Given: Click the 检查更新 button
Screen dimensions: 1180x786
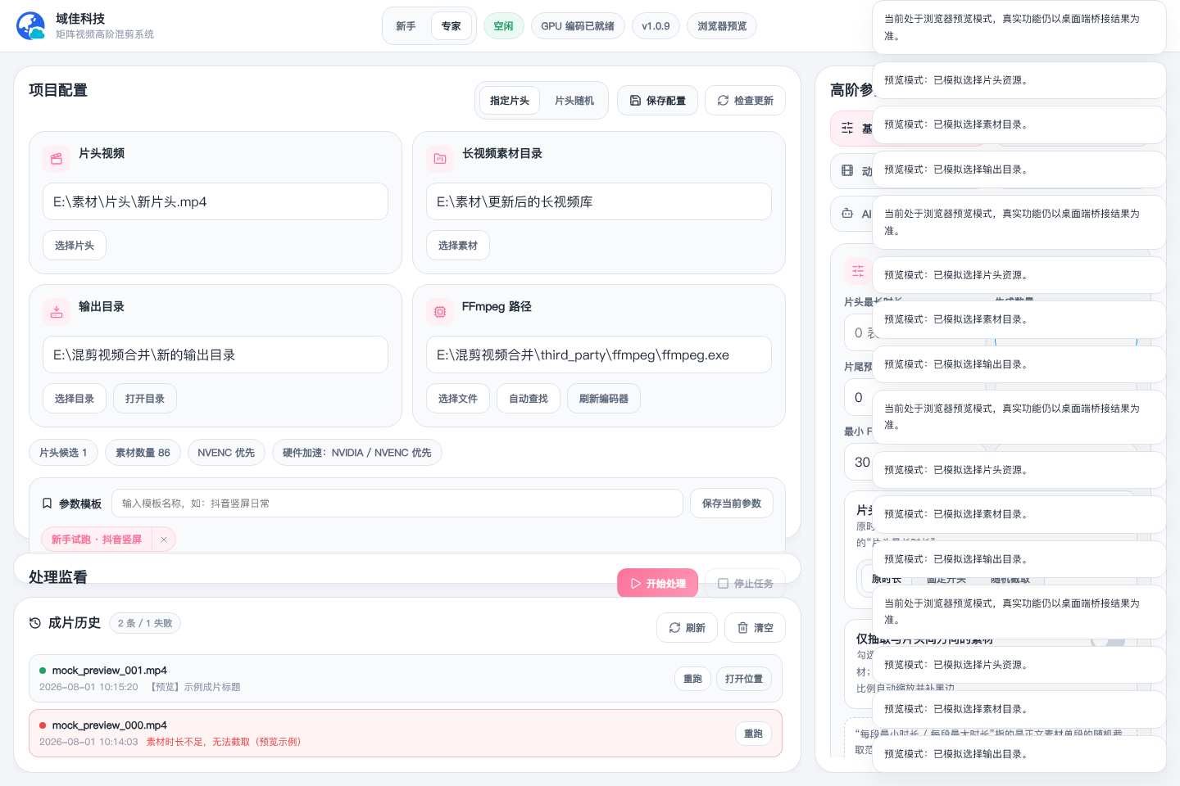Looking at the screenshot, I should coord(745,101).
